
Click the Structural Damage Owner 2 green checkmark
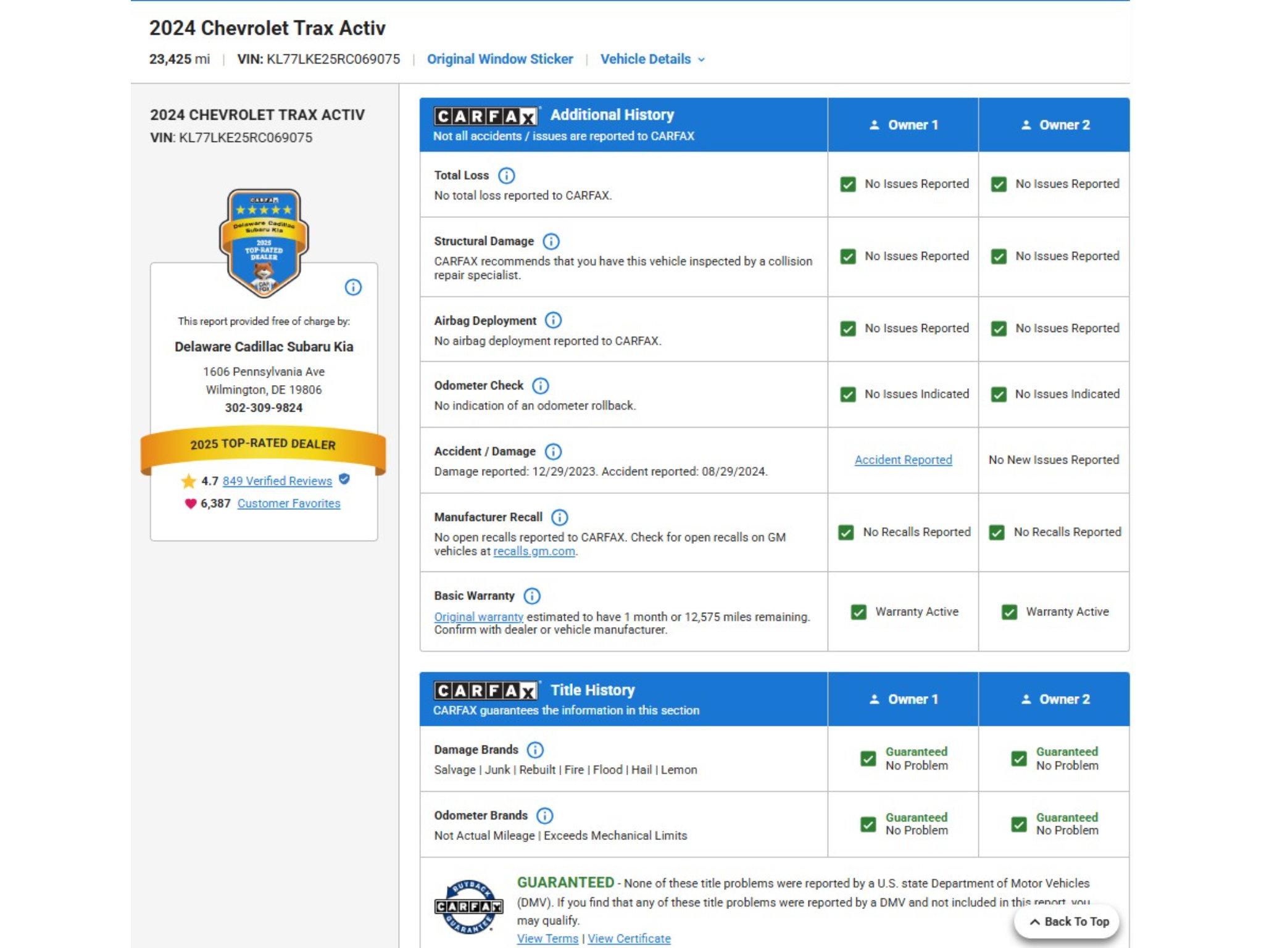coord(999,257)
